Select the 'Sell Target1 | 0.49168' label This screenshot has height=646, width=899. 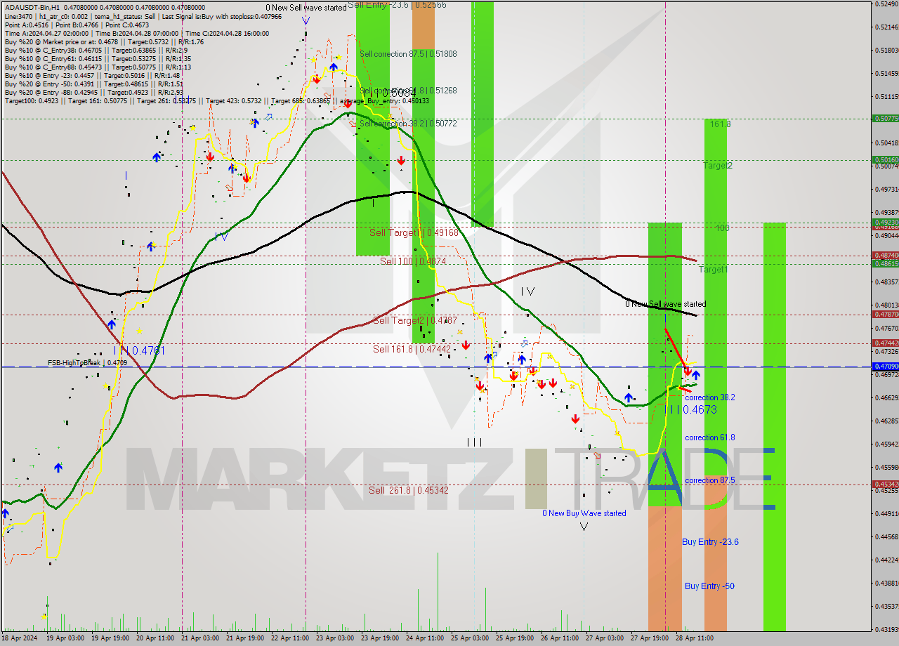click(x=414, y=232)
